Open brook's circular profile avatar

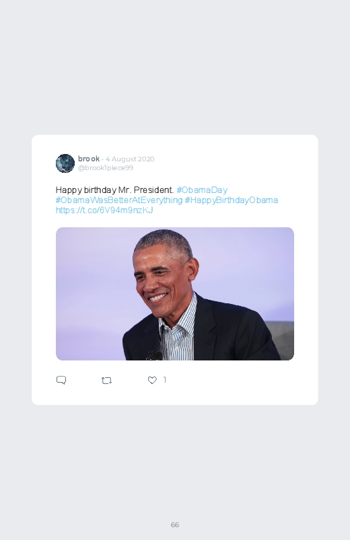(65, 163)
